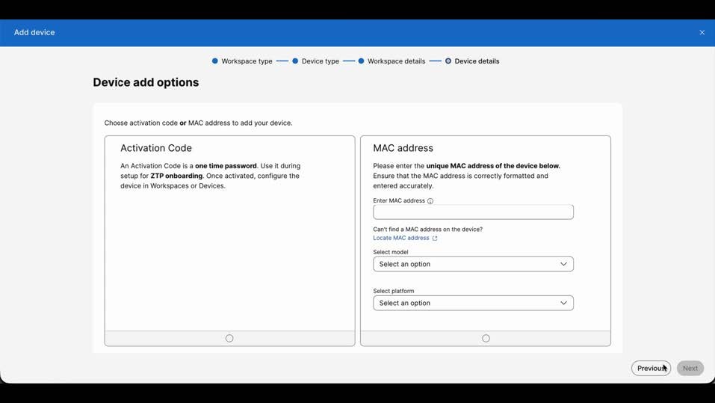Click the Device type step dot
This screenshot has height=403, width=715.
(x=295, y=61)
